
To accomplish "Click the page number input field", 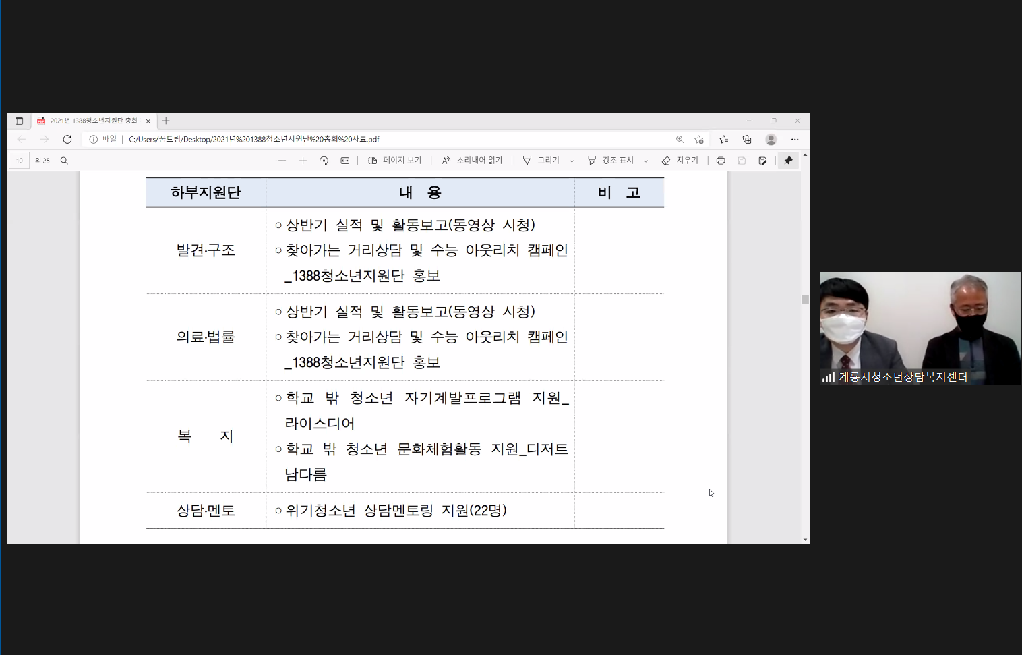I will click(19, 161).
